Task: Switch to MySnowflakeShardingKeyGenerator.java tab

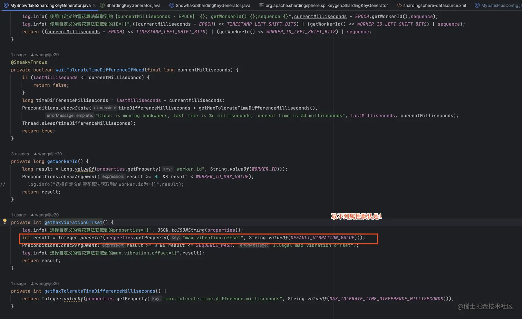Action: [50, 6]
